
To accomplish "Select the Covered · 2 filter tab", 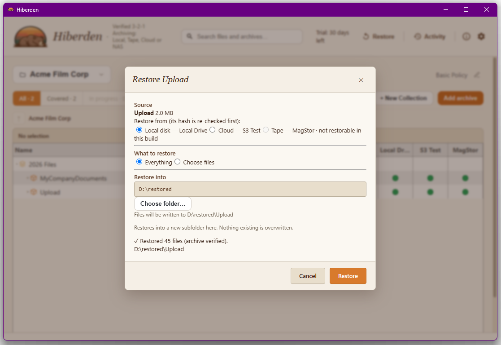I will (x=61, y=98).
